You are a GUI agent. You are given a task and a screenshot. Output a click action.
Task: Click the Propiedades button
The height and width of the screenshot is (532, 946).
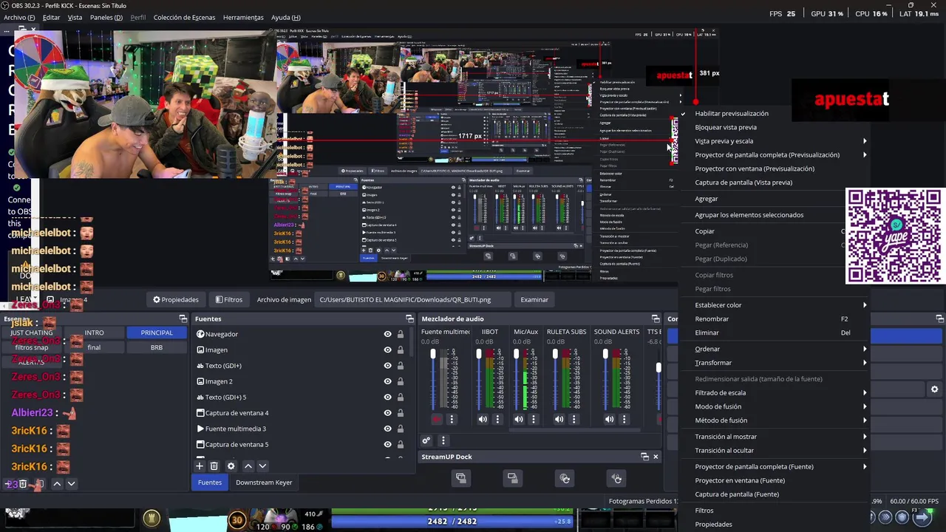(176, 299)
